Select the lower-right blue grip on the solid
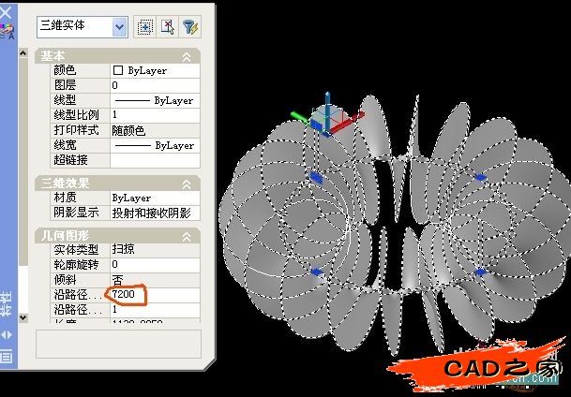 click(x=481, y=272)
